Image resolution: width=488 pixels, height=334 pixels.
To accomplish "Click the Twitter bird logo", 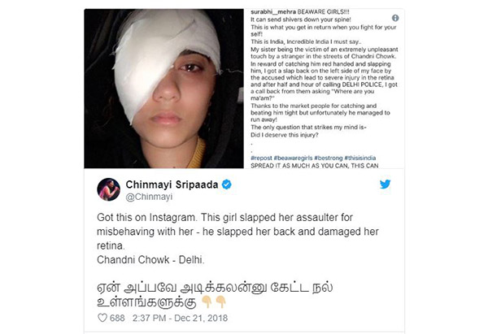I will [x=385, y=184].
